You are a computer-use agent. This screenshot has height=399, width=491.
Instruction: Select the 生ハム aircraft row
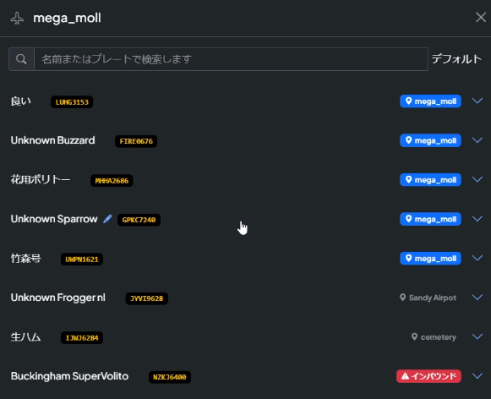(x=245, y=337)
